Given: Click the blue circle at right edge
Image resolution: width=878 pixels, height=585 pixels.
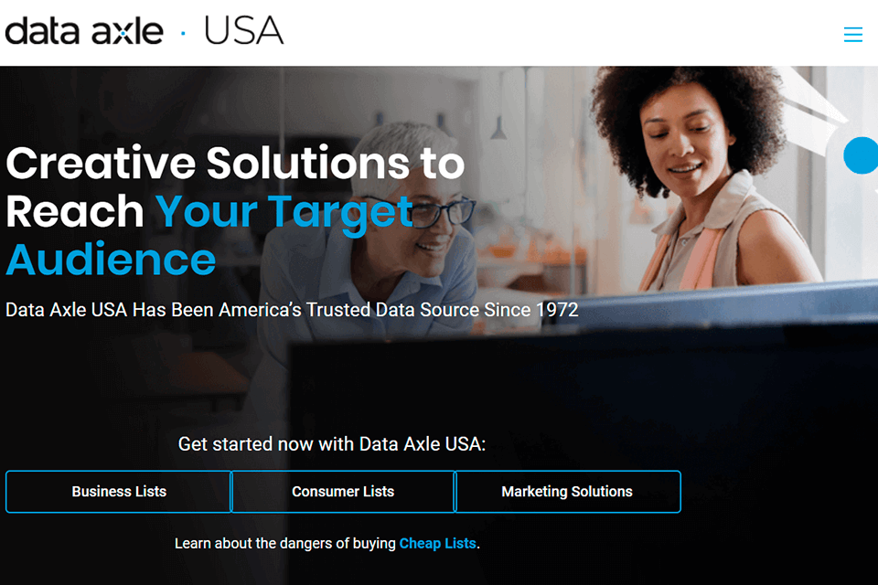Looking at the screenshot, I should pos(862,155).
